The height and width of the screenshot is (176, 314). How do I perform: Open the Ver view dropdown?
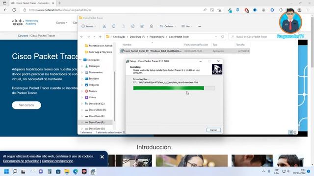pos(186,26)
